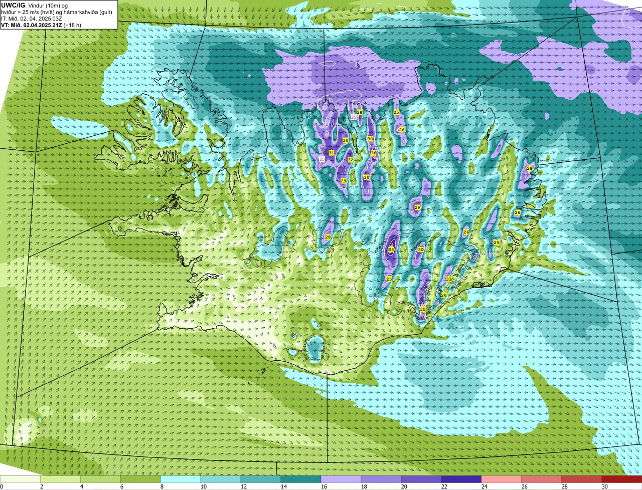The height and width of the screenshot is (490, 642).
Task: Select the yellow 35 max gust marker
Action: pos(422,309)
